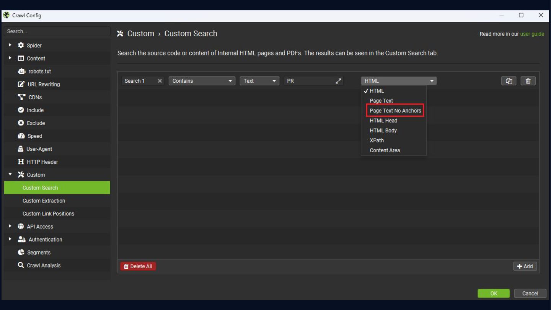
Task: Click the Custom breadcrumb label in the heading
Action: [x=140, y=34]
